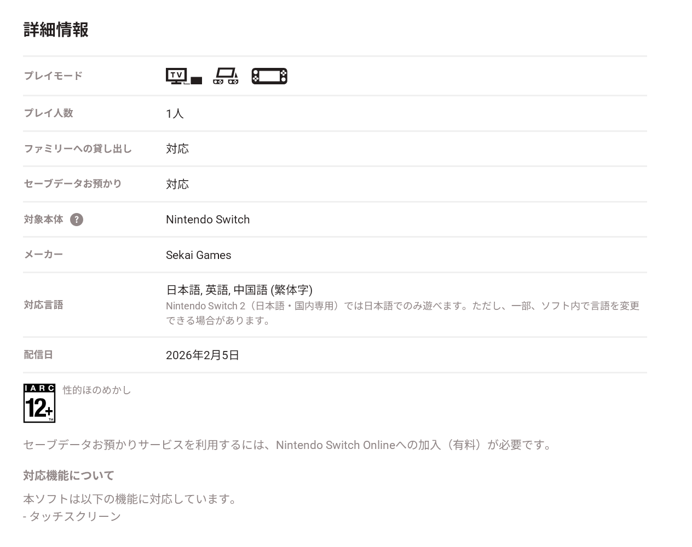Click the 配信日 label
Screen dimensions: 692x547
tap(38, 354)
